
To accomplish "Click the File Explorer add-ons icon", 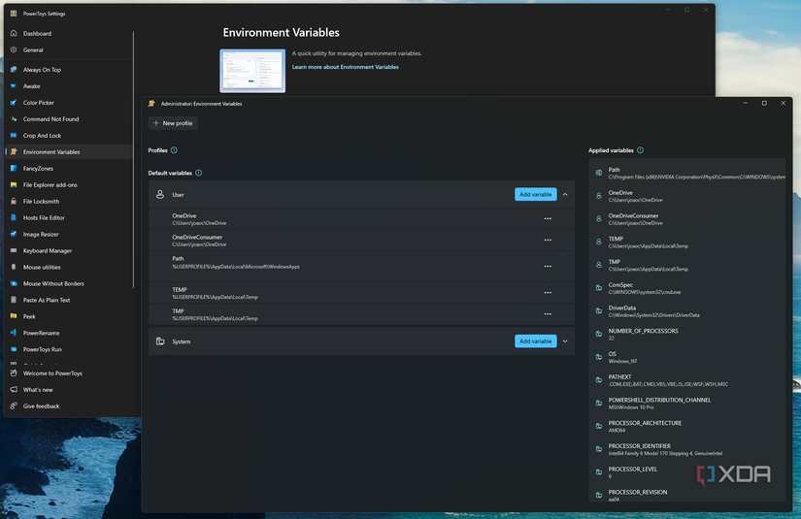I will pyautogui.click(x=14, y=184).
